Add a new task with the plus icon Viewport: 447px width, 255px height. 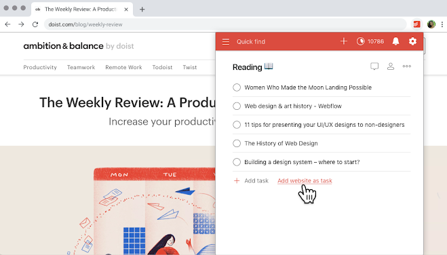[344, 41]
